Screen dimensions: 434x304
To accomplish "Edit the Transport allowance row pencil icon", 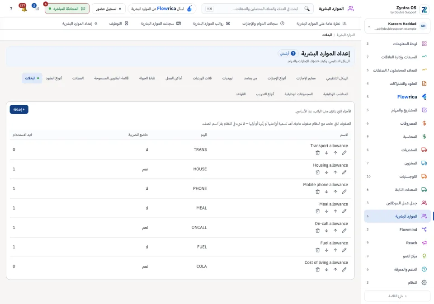I will click(344, 153).
